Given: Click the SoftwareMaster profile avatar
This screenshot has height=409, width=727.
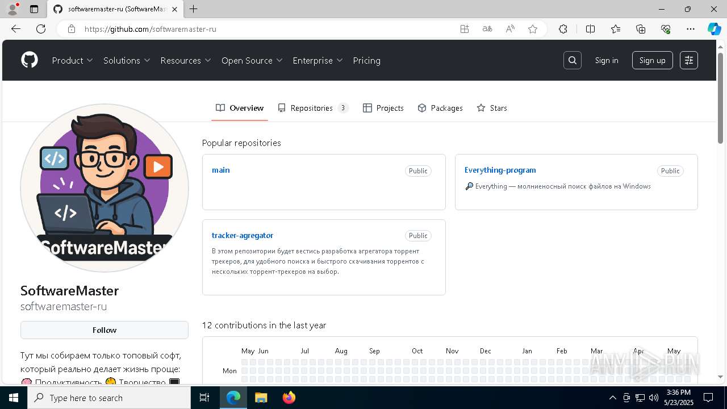Looking at the screenshot, I should point(105,188).
